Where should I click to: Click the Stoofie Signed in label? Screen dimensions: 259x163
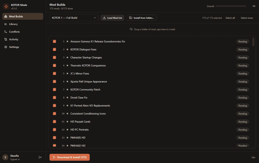tap(15, 157)
